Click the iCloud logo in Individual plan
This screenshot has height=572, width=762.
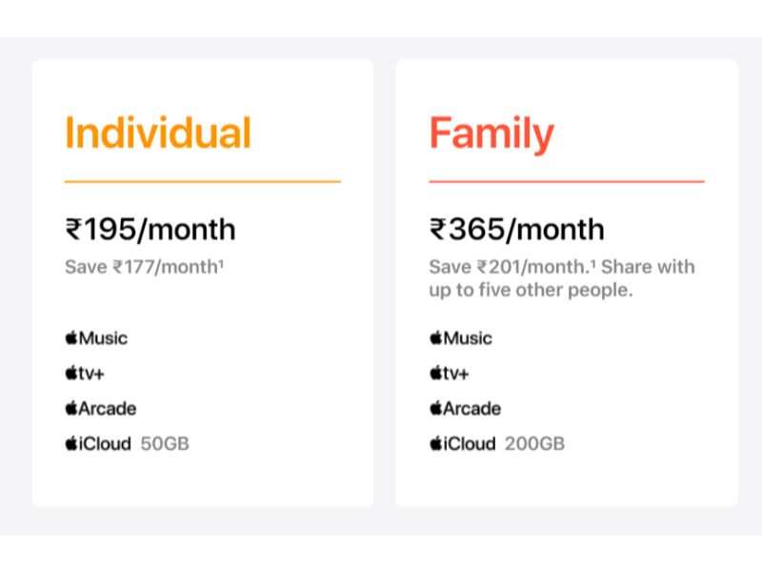[98, 443]
